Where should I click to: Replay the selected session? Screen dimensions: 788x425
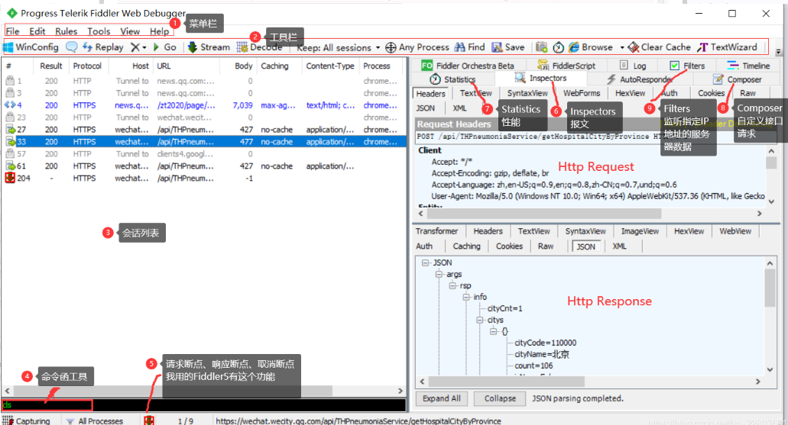103,47
